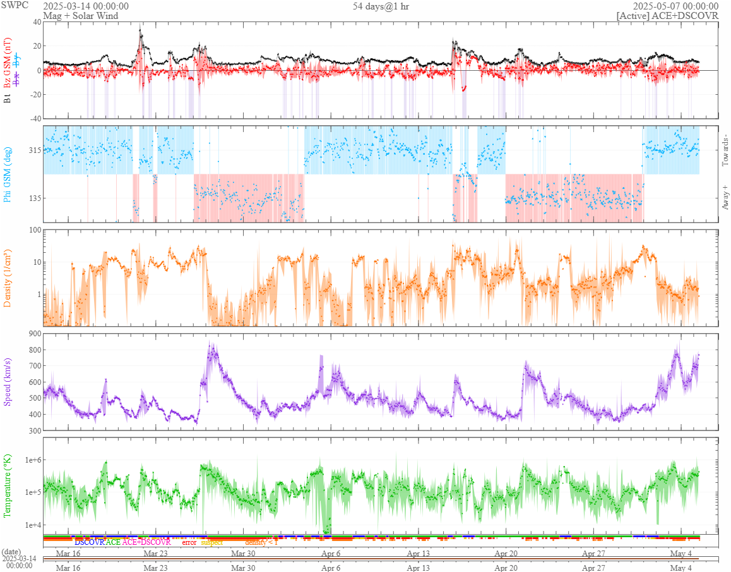Click the blue DSCOVR legend entry
The height and width of the screenshot is (572, 731).
90,542
